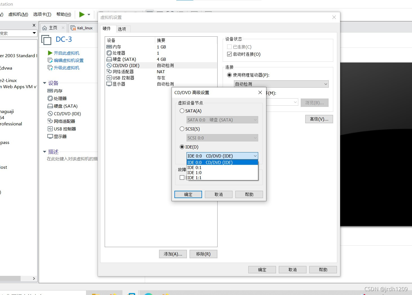Click network adapter icon in background 设备 list

click(50, 121)
